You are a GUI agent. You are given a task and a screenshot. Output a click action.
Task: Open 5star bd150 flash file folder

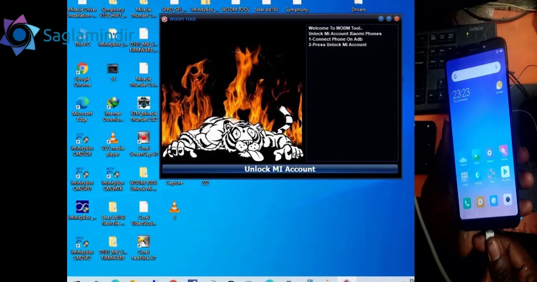[x=113, y=214]
